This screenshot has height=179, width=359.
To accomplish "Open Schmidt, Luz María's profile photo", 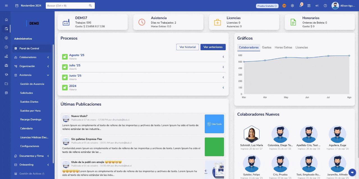I will [252, 134].
